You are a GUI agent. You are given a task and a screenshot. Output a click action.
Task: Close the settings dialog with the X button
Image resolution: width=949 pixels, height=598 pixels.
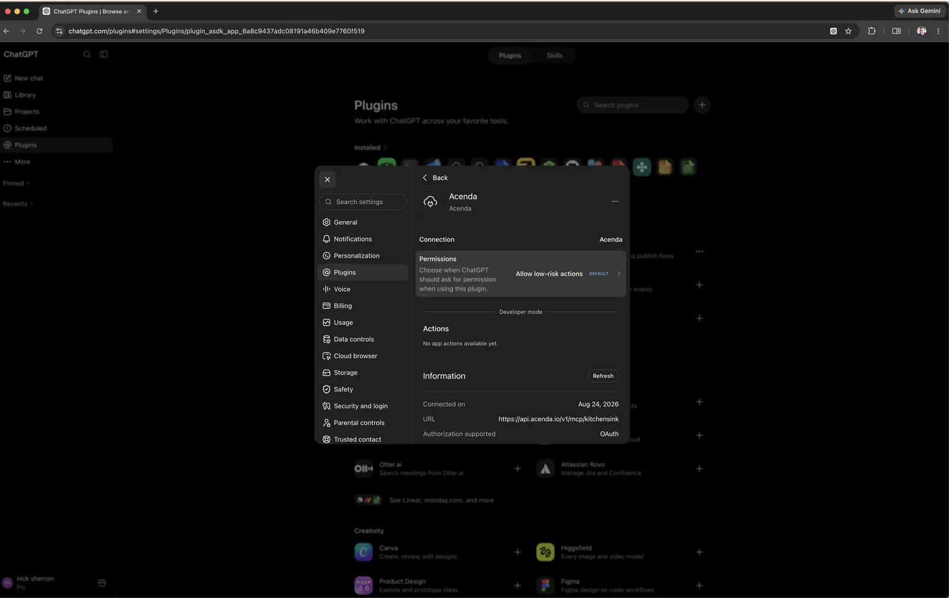[327, 179]
